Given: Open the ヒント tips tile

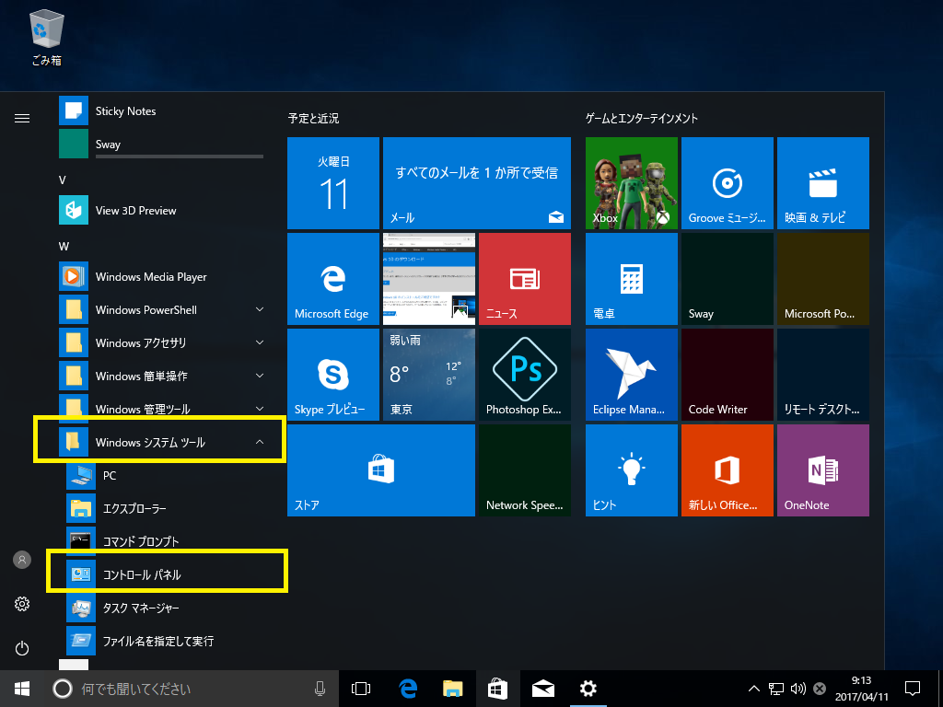Looking at the screenshot, I should point(632,470).
